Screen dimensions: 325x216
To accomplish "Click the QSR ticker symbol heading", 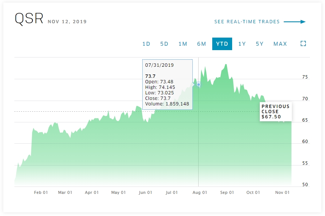I will click(x=29, y=19).
